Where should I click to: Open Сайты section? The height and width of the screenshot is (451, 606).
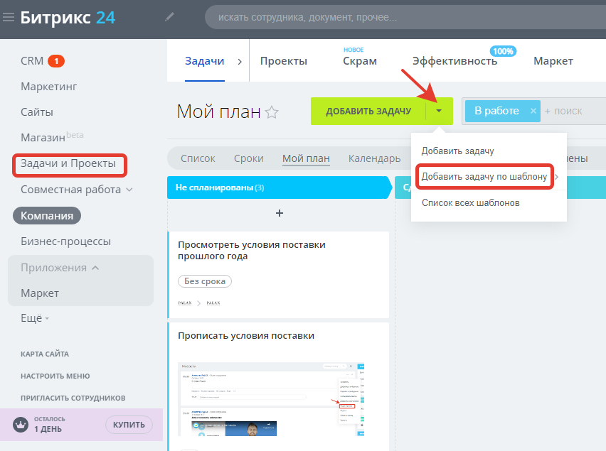[37, 112]
